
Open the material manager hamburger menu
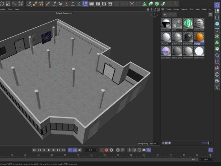pyautogui.click(x=163, y=9)
